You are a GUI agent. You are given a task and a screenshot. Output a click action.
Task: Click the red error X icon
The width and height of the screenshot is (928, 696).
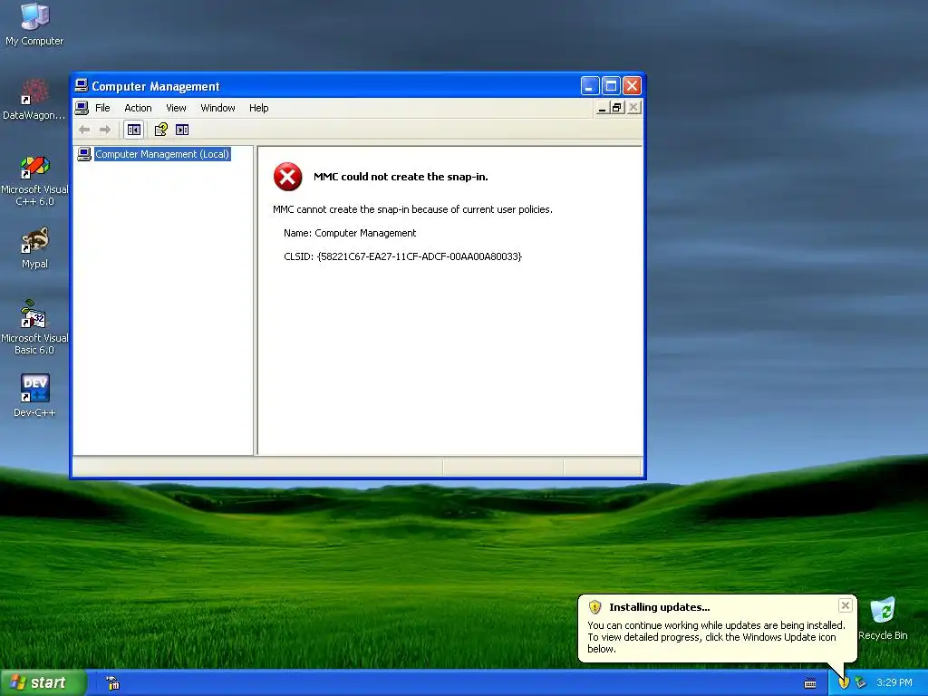point(287,177)
